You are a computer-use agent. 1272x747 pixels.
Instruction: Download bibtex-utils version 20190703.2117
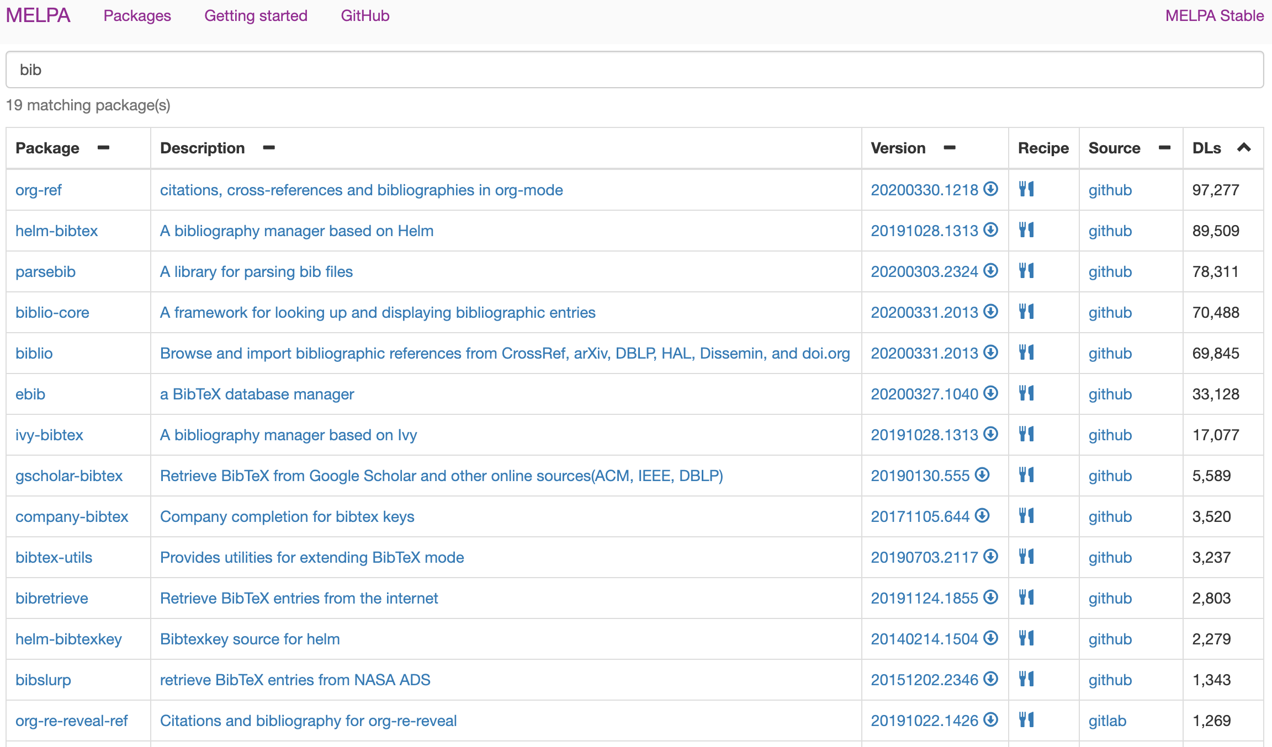click(934, 557)
